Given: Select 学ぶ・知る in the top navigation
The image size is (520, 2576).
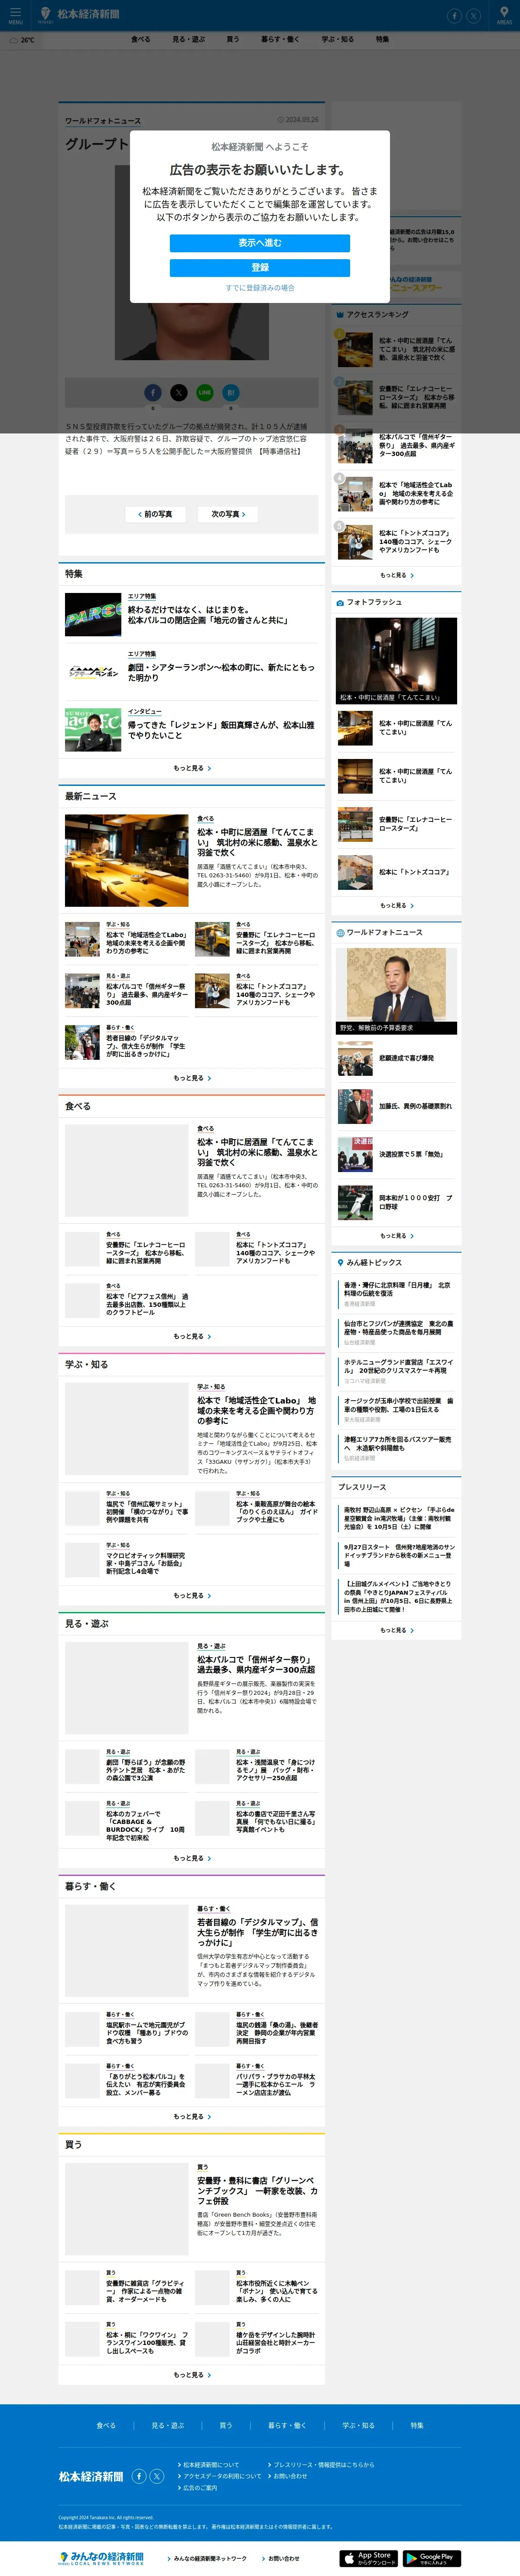Looking at the screenshot, I should click(338, 39).
